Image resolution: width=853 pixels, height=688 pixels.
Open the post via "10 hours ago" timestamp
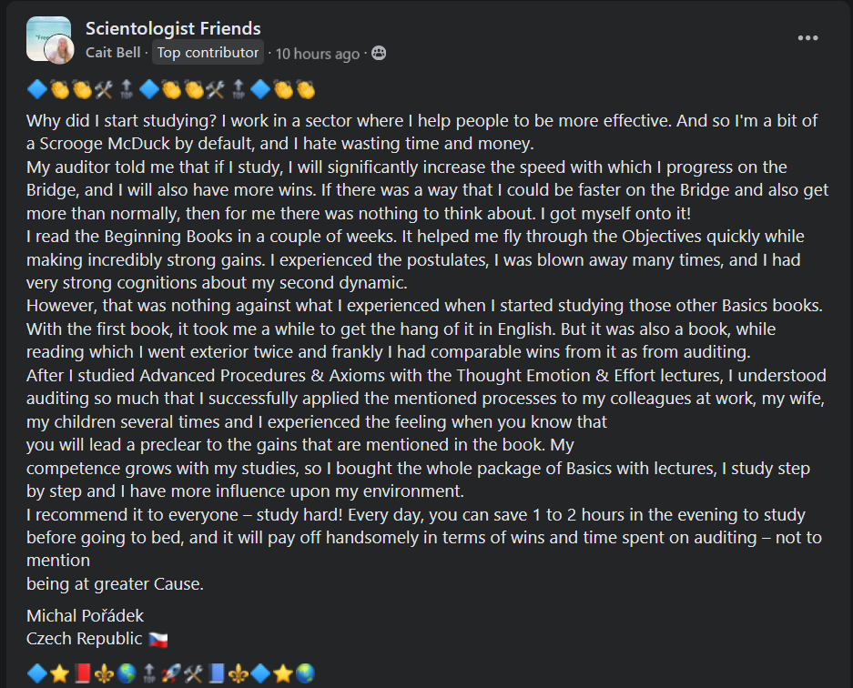[318, 54]
